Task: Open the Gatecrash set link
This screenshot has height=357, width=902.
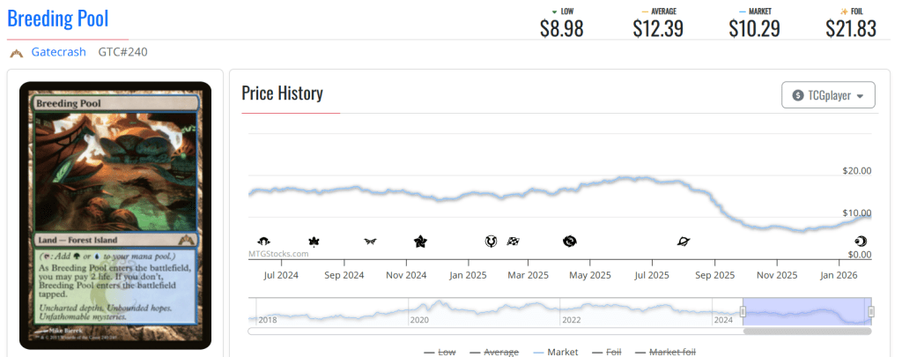Action: (58, 52)
